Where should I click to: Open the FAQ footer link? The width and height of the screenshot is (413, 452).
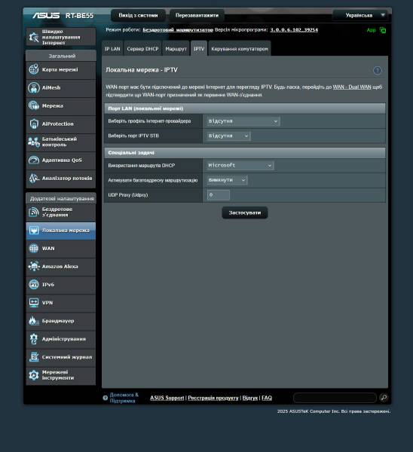(267, 398)
